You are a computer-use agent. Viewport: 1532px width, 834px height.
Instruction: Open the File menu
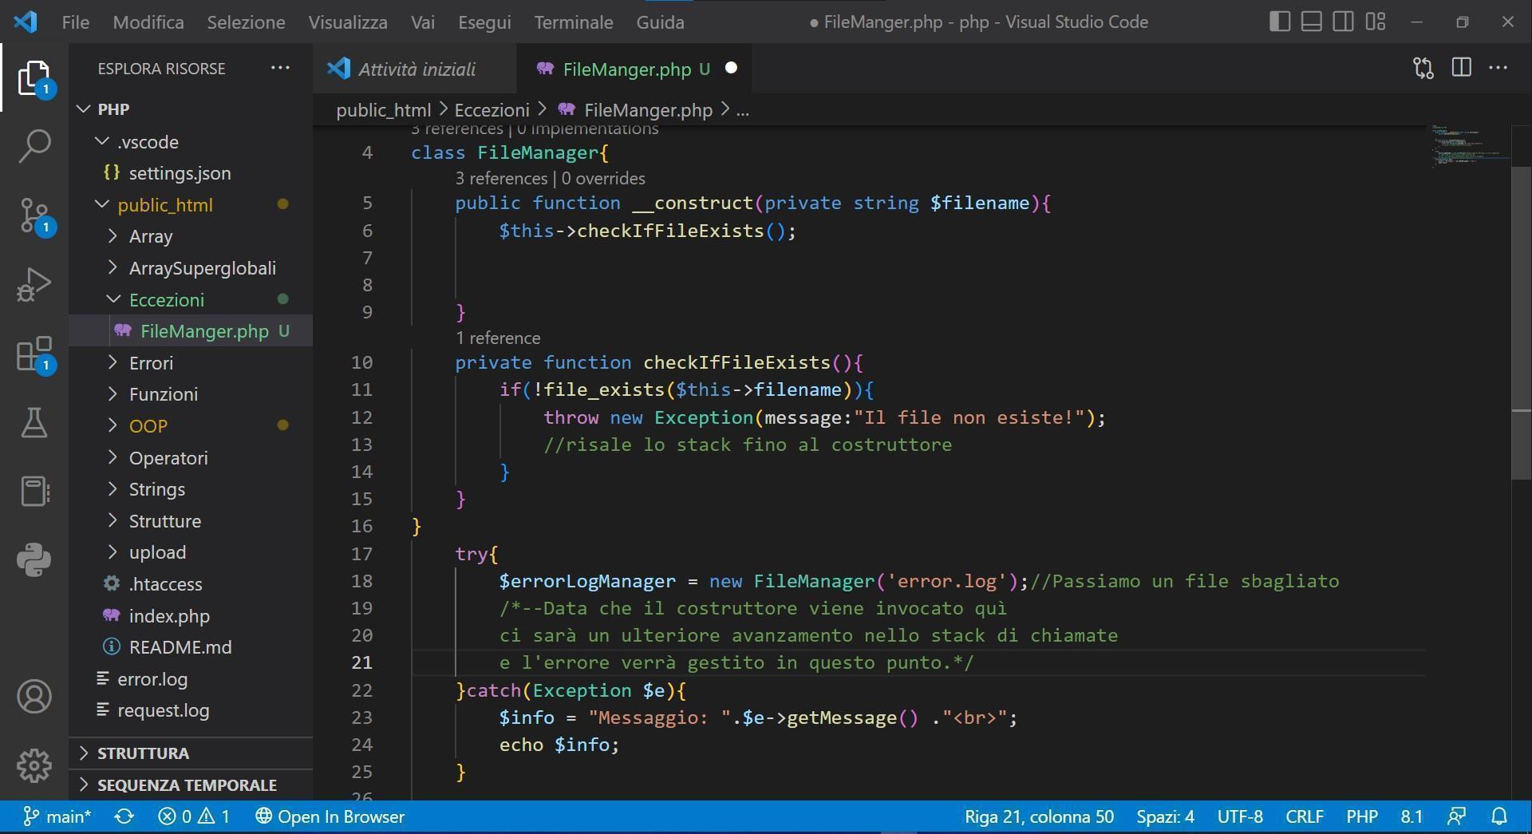[76, 22]
